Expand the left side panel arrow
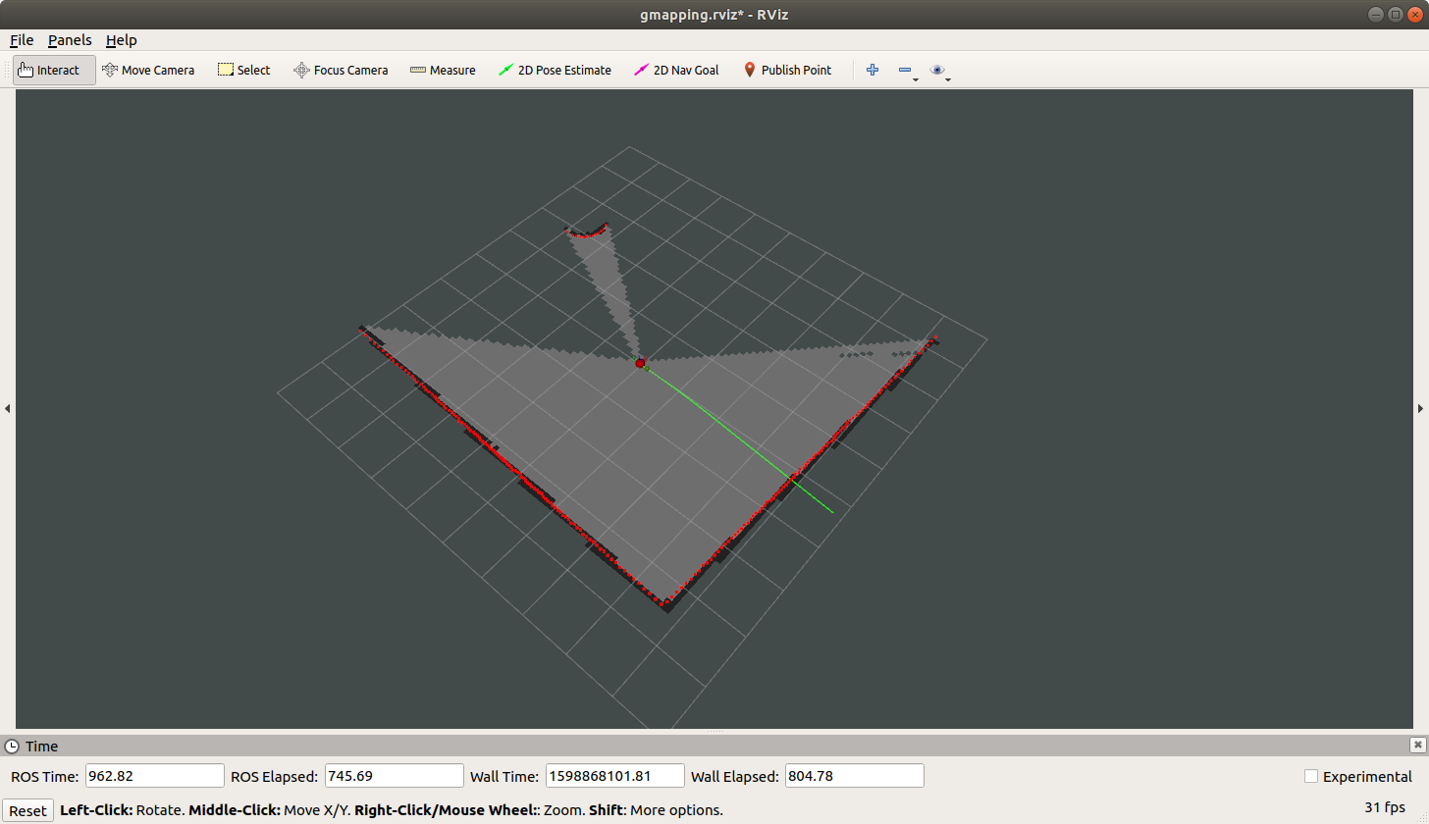Image resolution: width=1429 pixels, height=824 pixels. click(7, 408)
